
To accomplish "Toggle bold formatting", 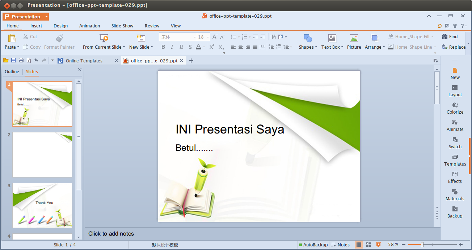I will pos(163,47).
